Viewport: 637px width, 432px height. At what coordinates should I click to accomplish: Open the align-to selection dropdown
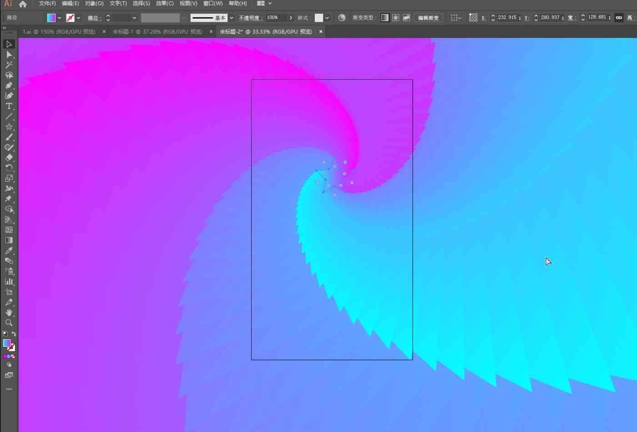point(455,18)
